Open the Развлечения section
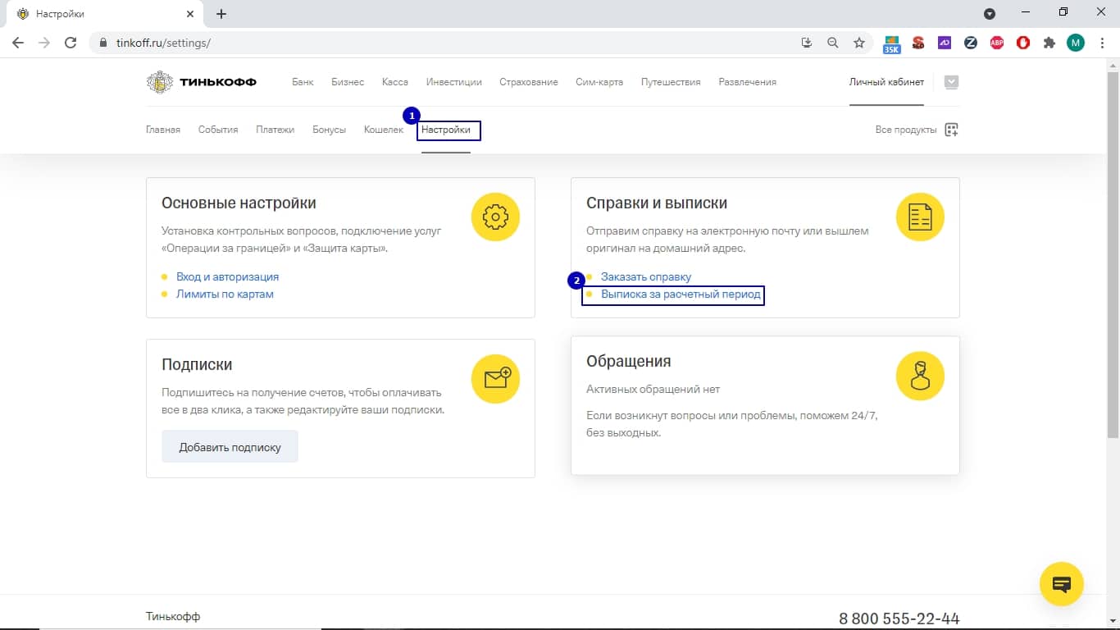 click(x=748, y=82)
